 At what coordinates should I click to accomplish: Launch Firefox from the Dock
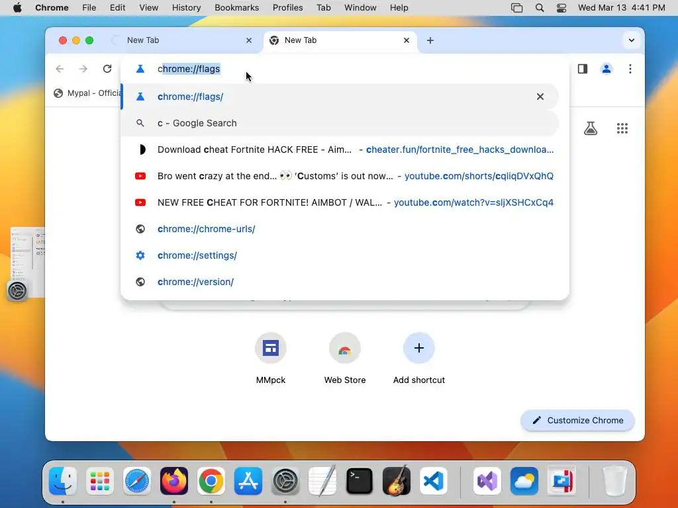(174, 481)
